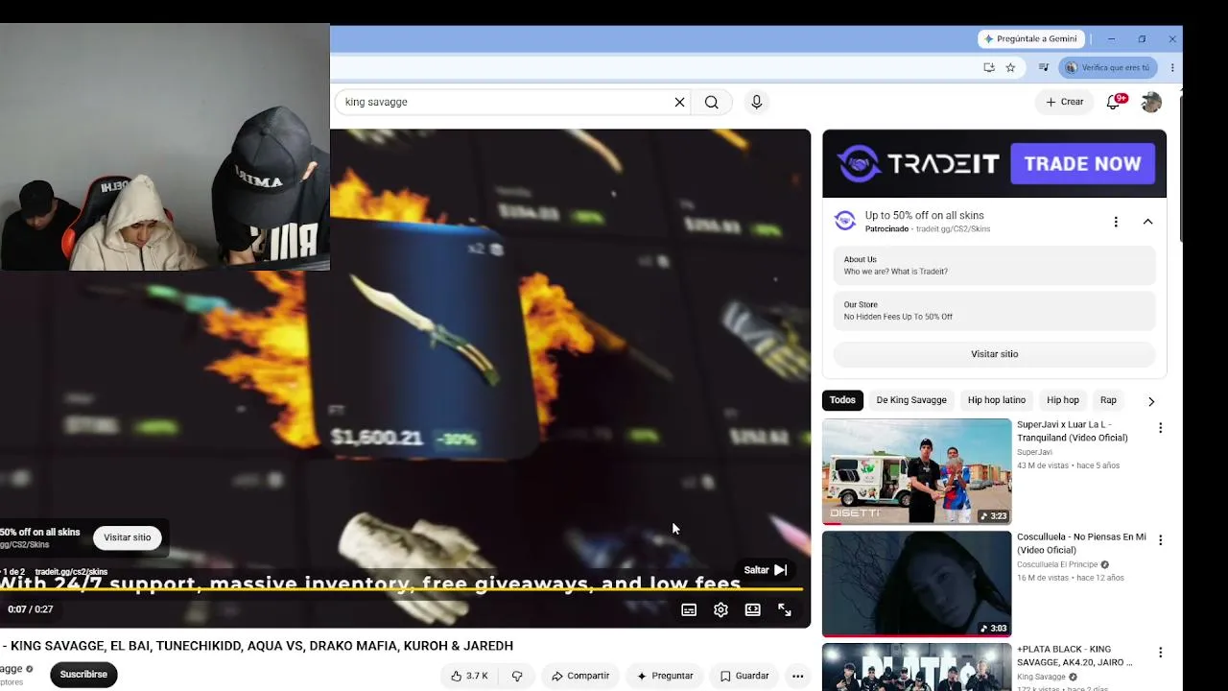Open options for the Tranquiland video
This screenshot has height=691, width=1228.
coord(1160,428)
